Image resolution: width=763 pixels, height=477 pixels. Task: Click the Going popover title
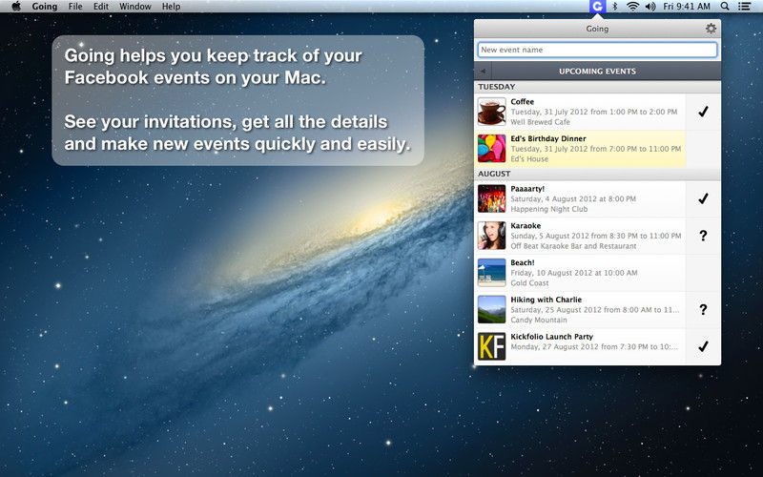click(597, 29)
